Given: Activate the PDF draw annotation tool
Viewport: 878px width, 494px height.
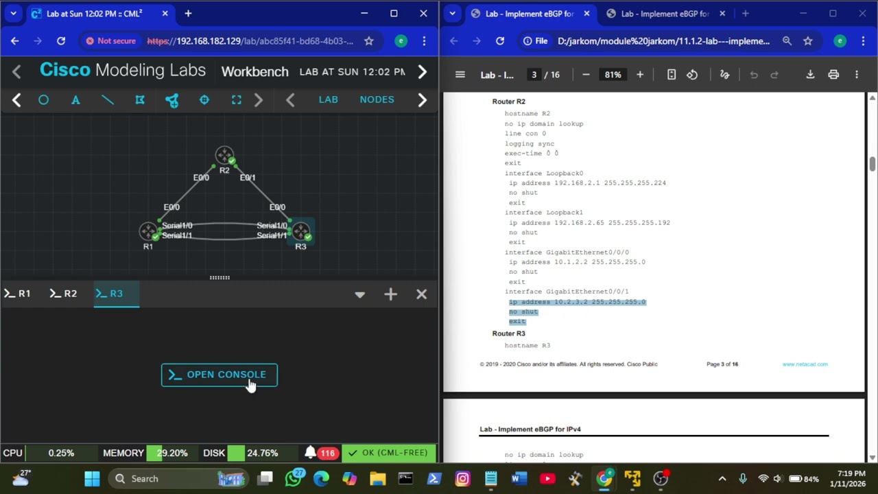Looking at the screenshot, I should pyautogui.click(x=724, y=75).
